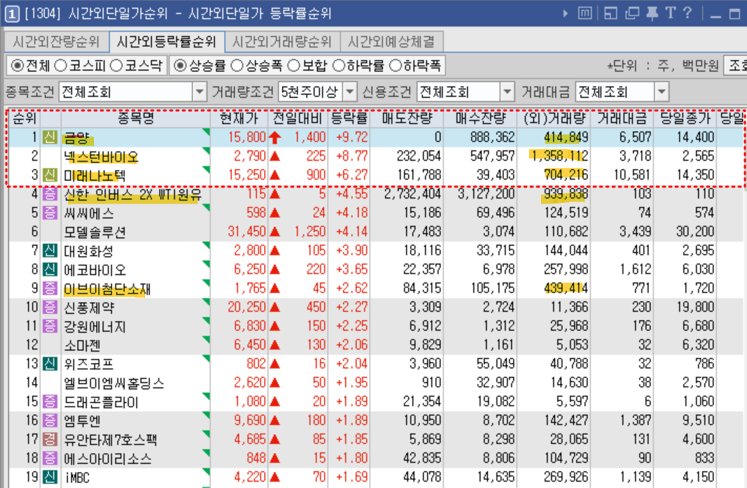Select the 코스닥 radio button

[116, 66]
